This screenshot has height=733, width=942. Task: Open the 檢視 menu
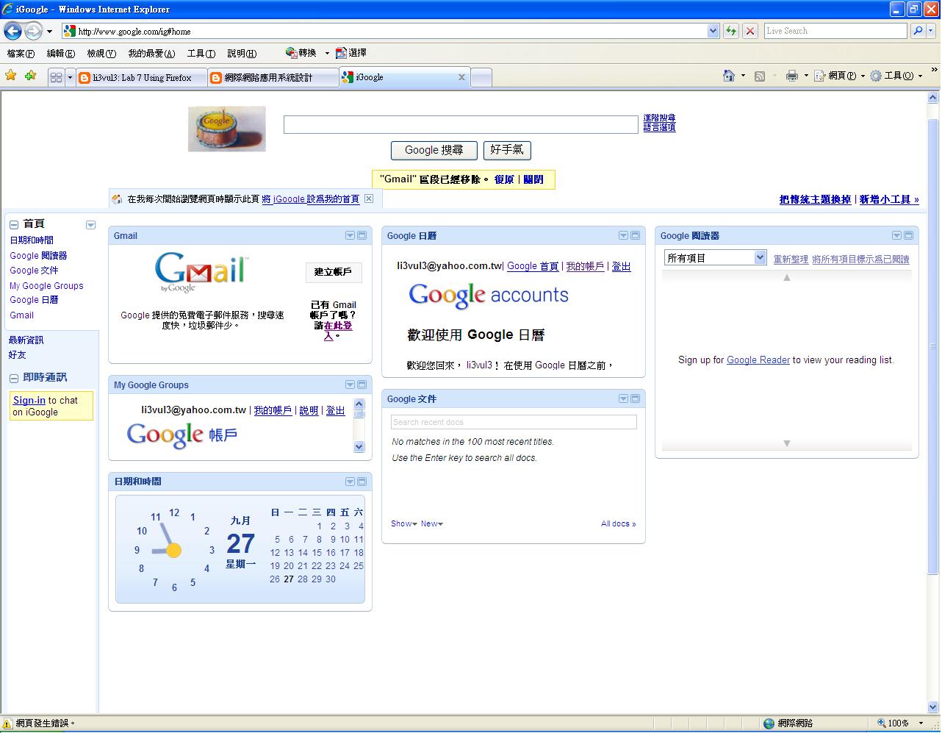click(x=101, y=54)
